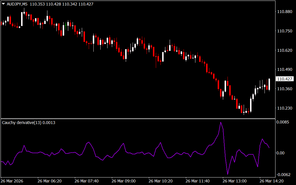Click the 26 Mar 13:00 time label

235,181
